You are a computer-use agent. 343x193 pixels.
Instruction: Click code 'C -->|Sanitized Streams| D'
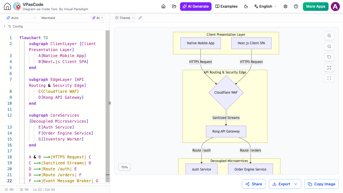click(60, 163)
